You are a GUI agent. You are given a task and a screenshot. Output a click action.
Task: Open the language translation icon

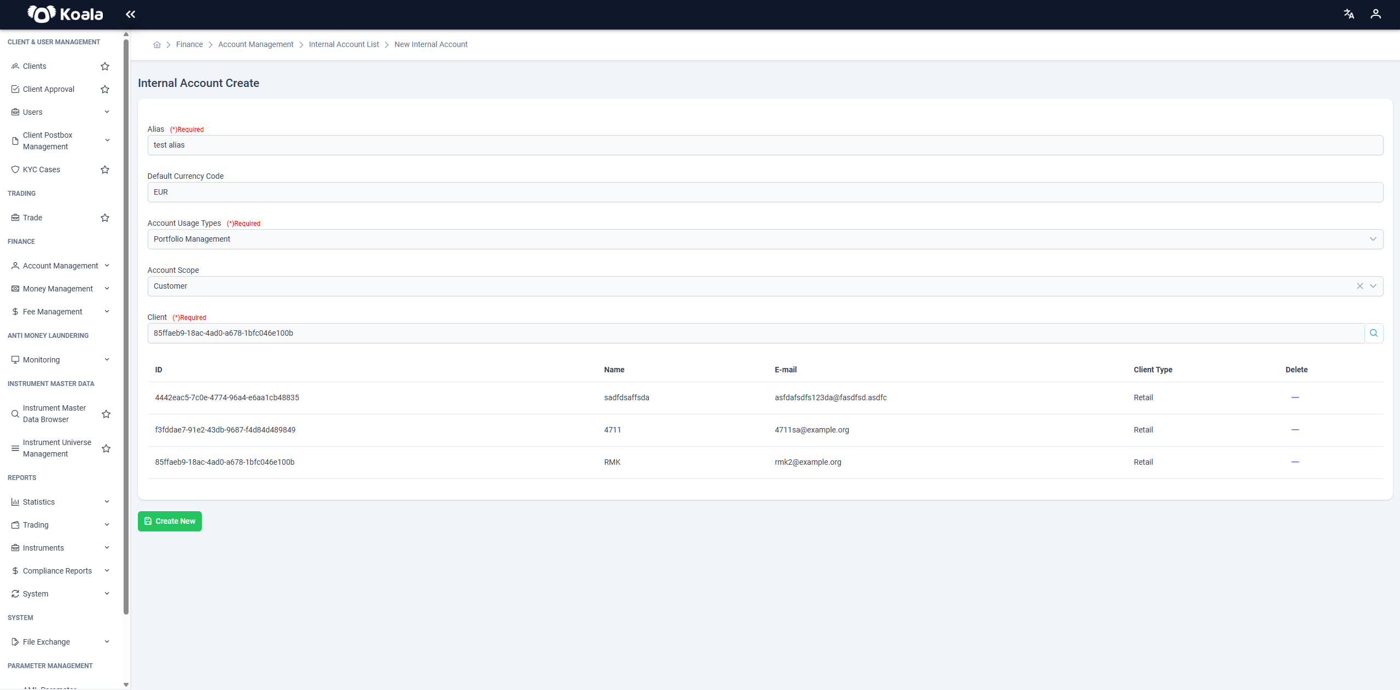coord(1349,14)
